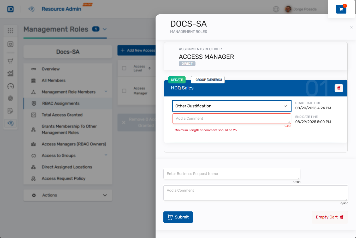Select RBAC Assignments menu item
The image size is (356, 238).
point(61,103)
